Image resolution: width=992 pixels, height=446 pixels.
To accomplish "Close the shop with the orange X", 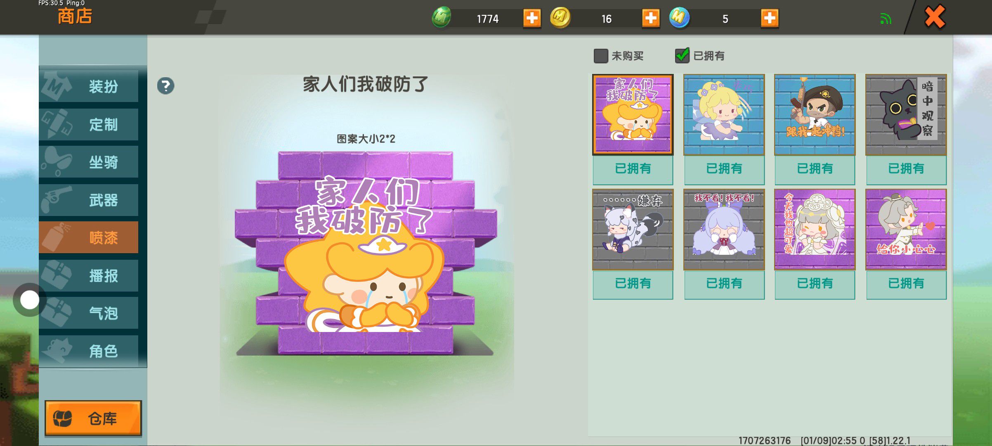I will 935,17.
